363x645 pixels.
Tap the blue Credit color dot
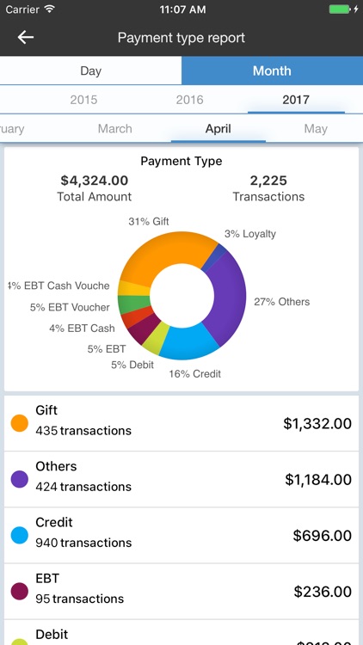point(19,535)
